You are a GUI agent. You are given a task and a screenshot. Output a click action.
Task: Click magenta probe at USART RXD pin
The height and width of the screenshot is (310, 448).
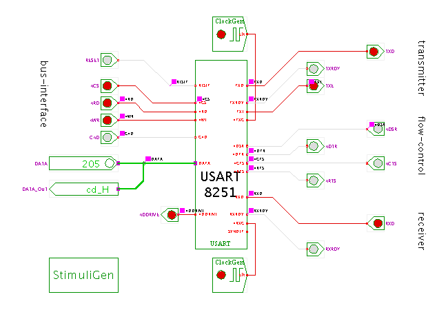pos(251,194)
